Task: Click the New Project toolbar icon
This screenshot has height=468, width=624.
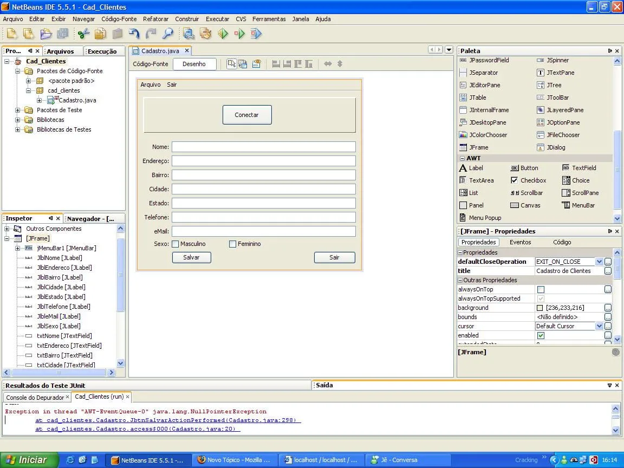Action: [29, 34]
